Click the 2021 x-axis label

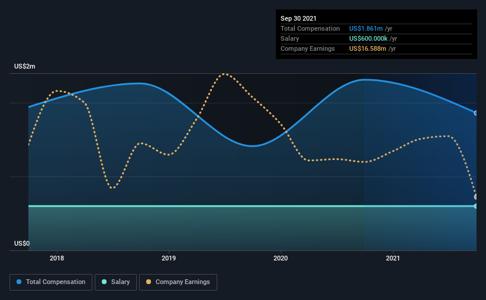tap(392, 258)
